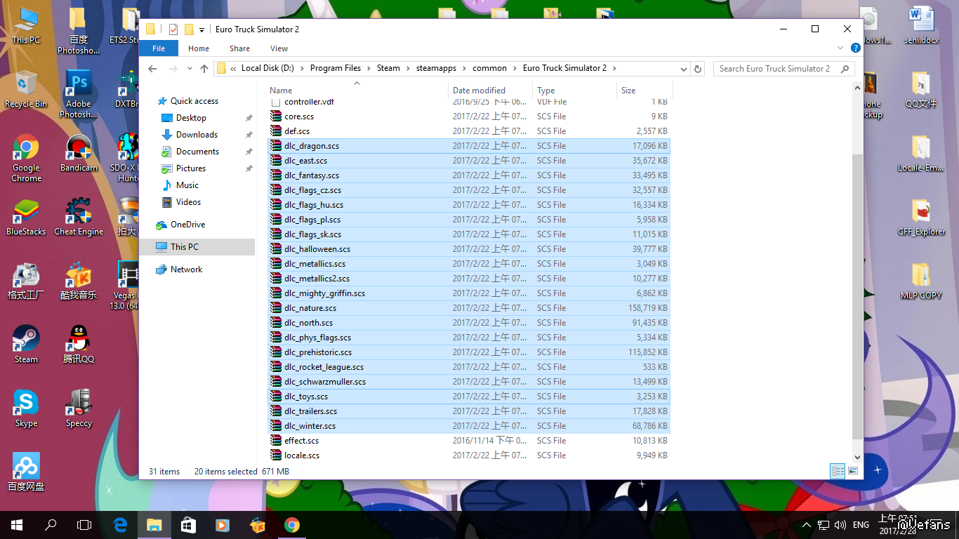Image resolution: width=959 pixels, height=539 pixels.
Task: Open Speccy desktop shortcut
Action: click(79, 408)
